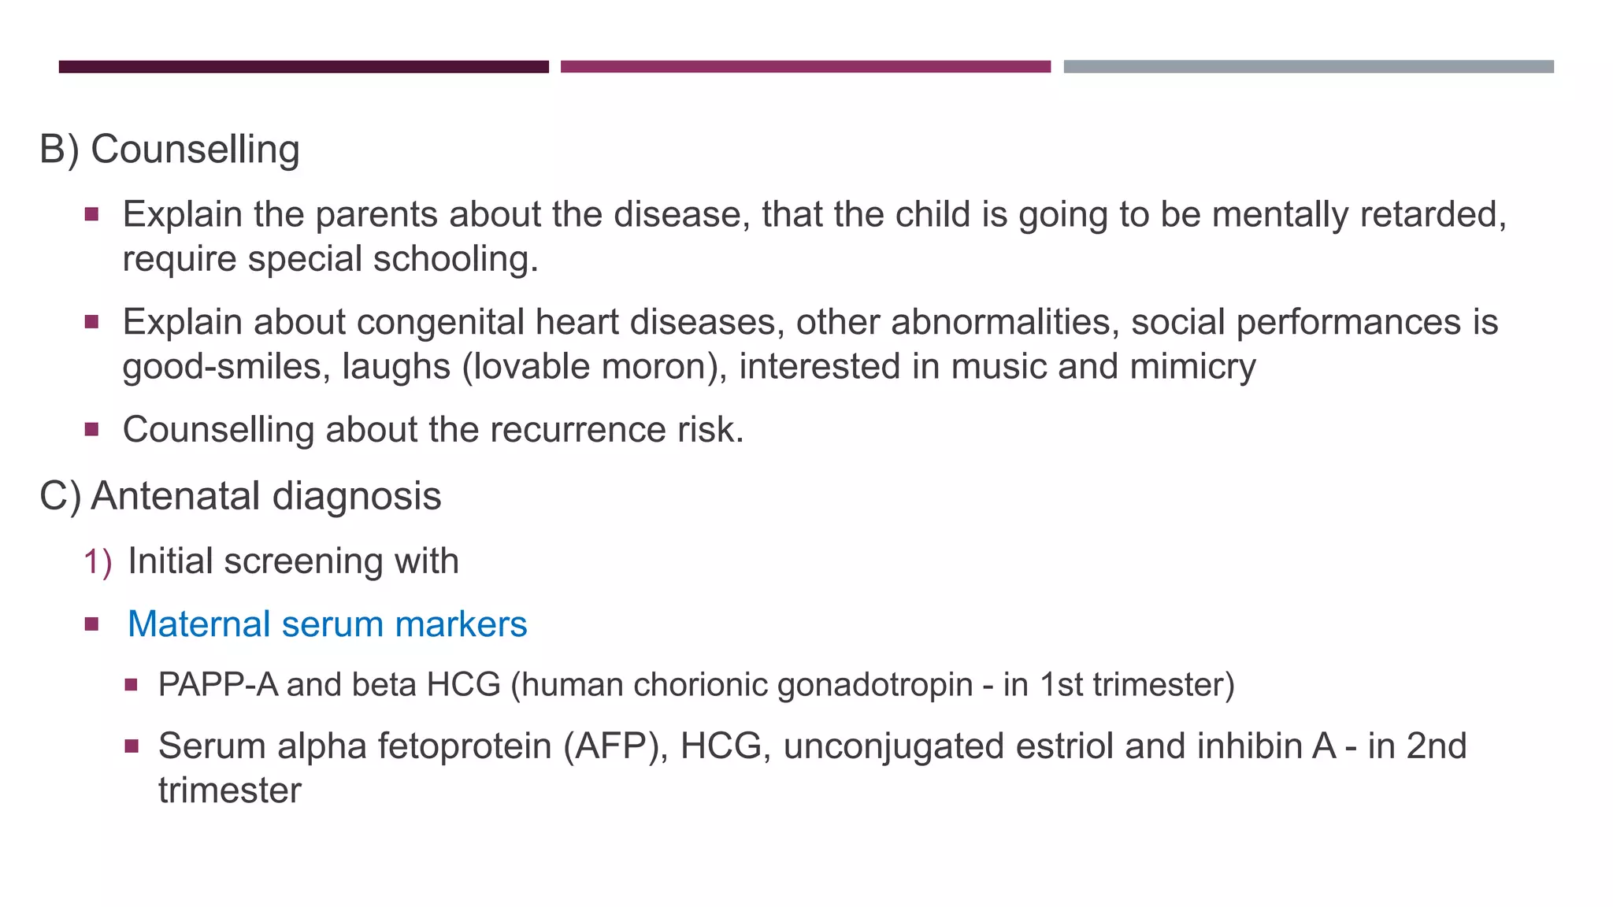Click the purple "1)" list number

[98, 562]
